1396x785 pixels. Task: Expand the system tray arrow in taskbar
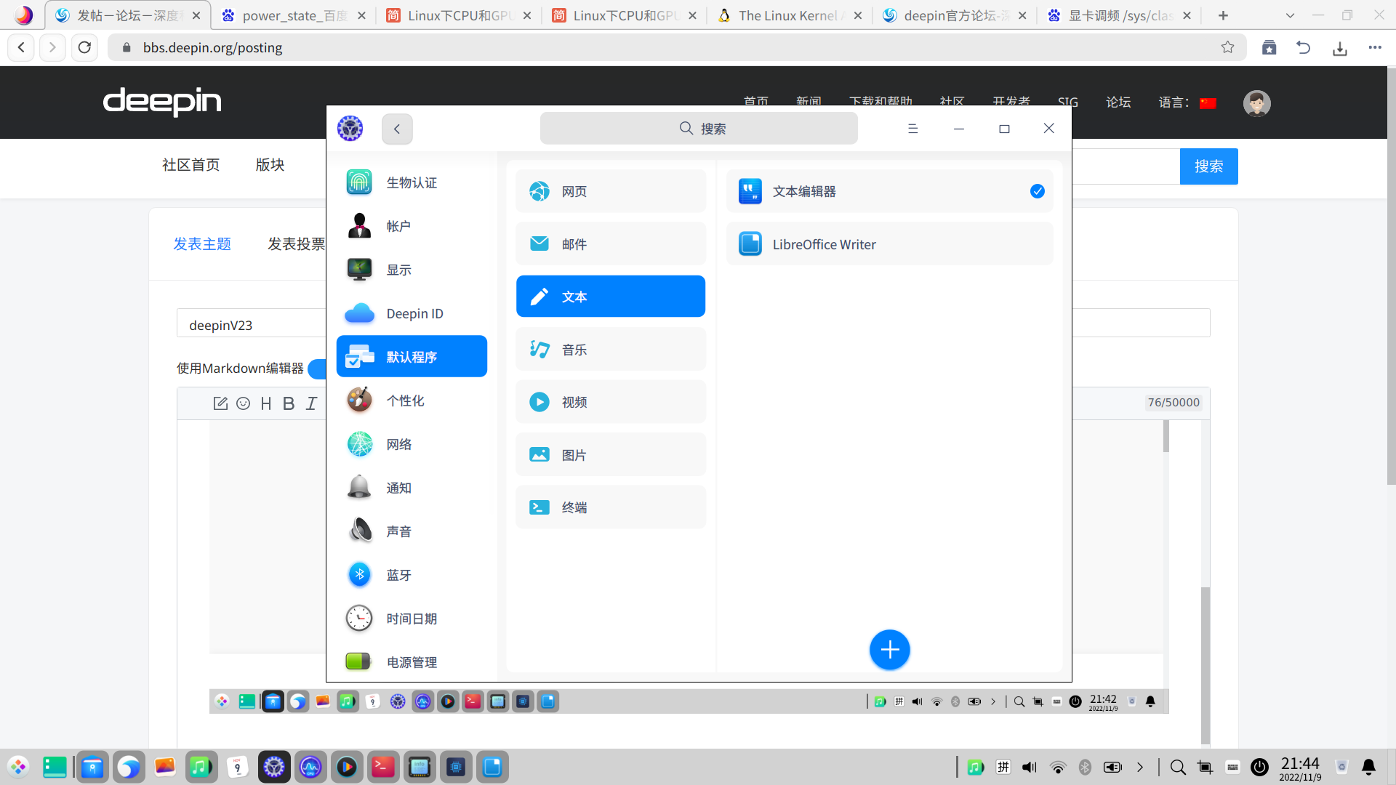(x=1140, y=767)
